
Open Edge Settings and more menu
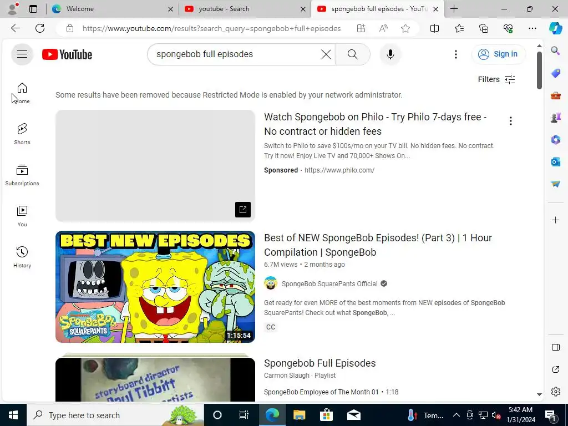pos(532,28)
